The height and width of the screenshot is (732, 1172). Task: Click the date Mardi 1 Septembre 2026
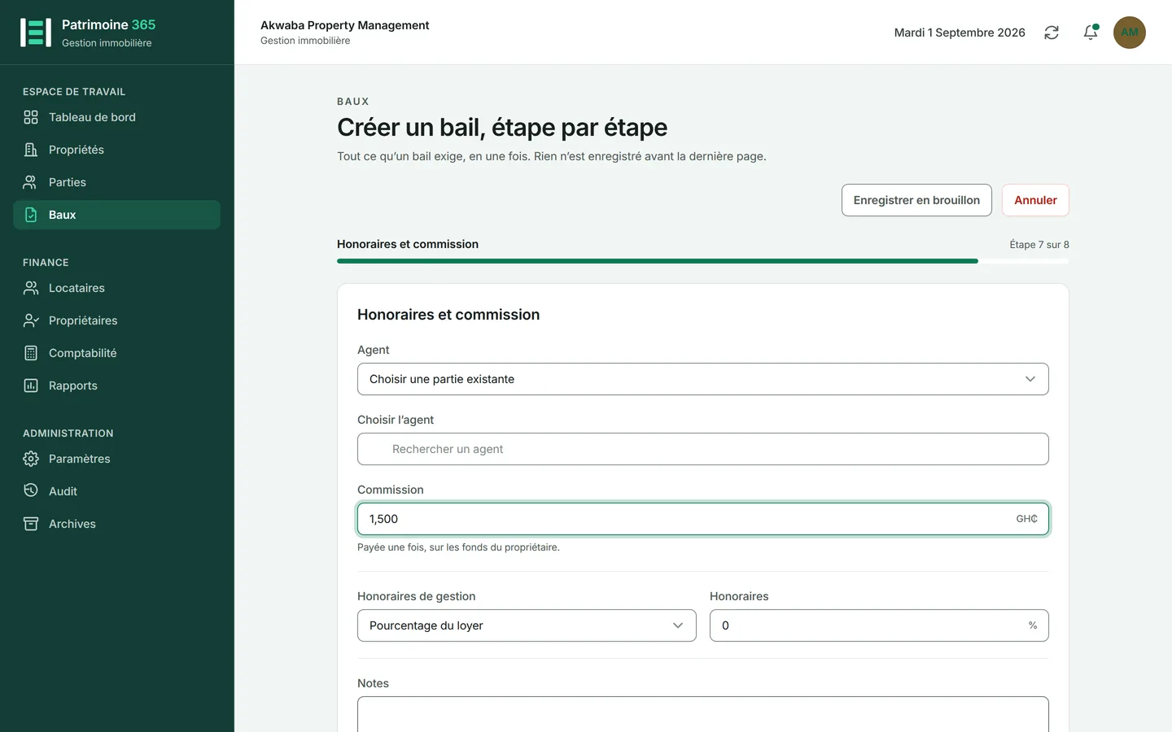tap(960, 33)
